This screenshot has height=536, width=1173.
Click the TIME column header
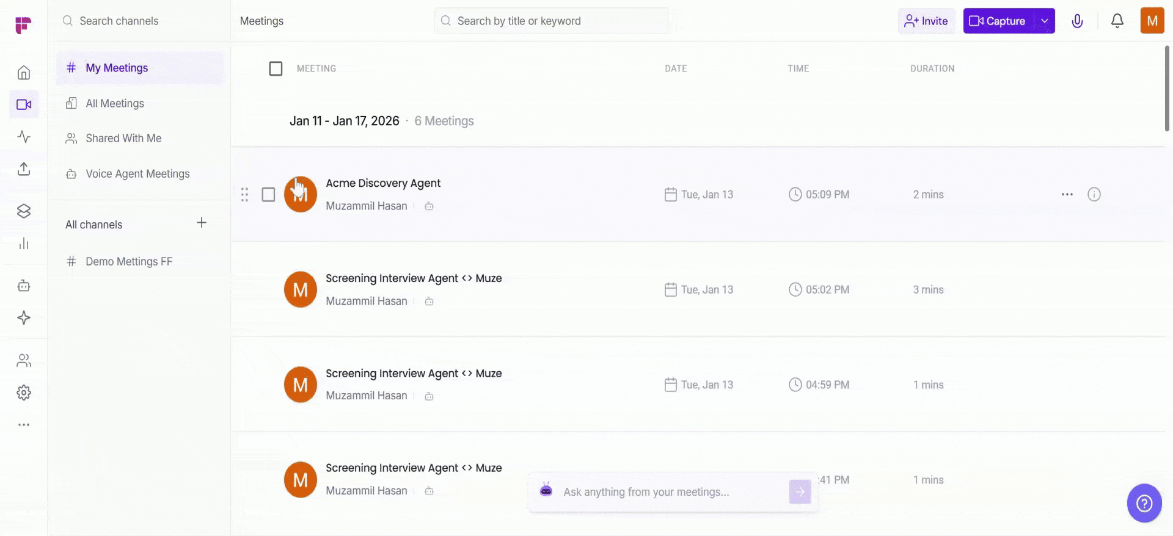coord(798,68)
